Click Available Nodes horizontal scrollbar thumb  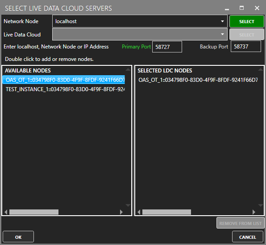pos(34,212)
